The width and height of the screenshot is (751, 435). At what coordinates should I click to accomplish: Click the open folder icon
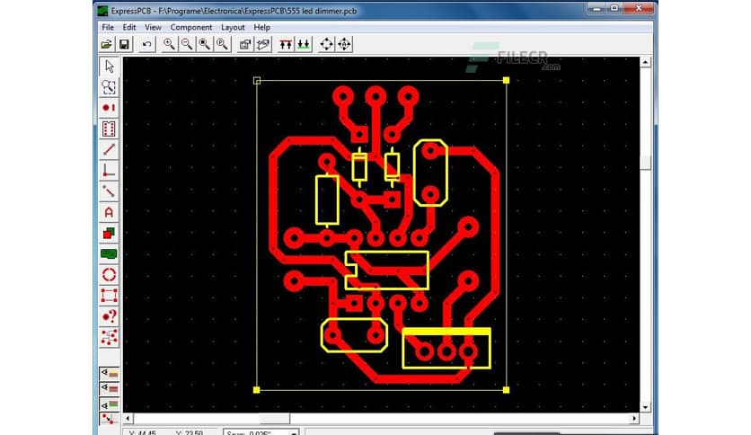[x=107, y=44]
